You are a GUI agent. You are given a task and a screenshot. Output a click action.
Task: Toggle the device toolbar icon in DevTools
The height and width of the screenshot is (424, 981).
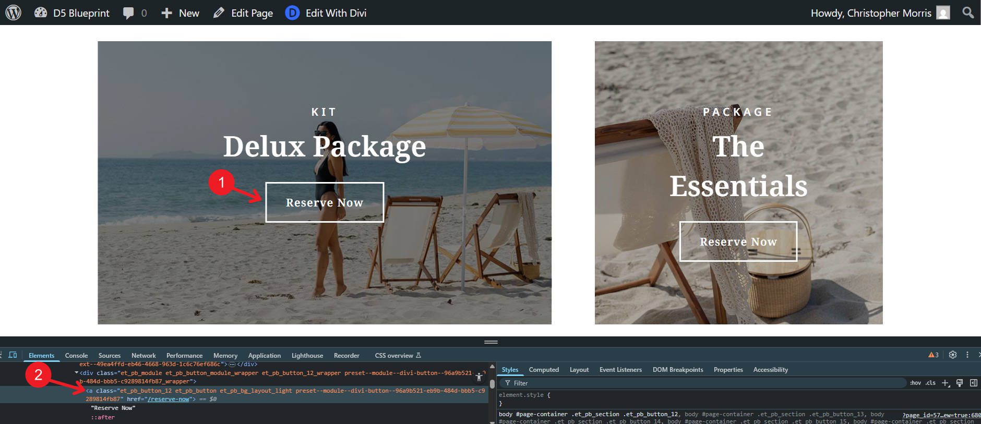coord(13,355)
